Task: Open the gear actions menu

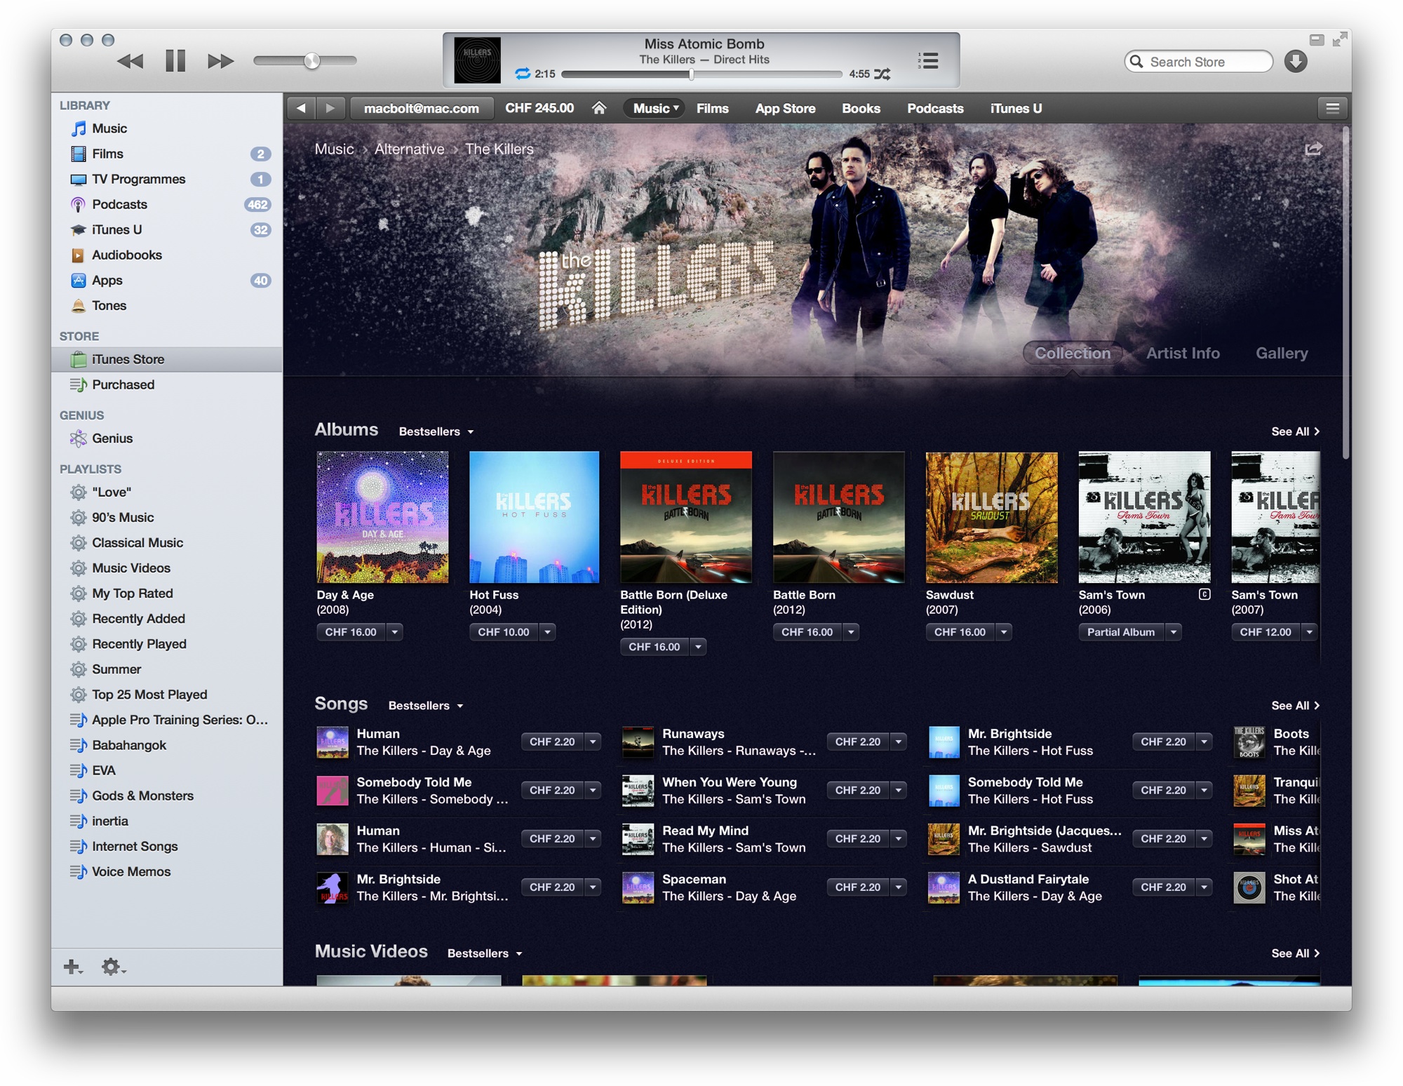Action: [x=113, y=967]
